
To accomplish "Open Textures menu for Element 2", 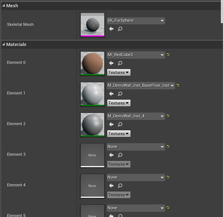I will [x=119, y=134].
